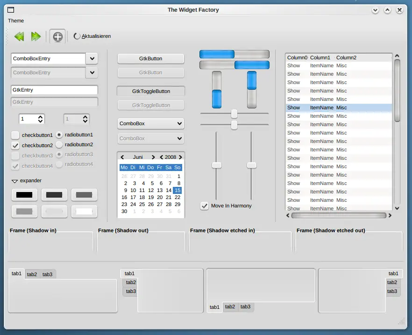This screenshot has height=335, width=412.
Task: Go to previous month in calendar
Action: (x=122, y=157)
